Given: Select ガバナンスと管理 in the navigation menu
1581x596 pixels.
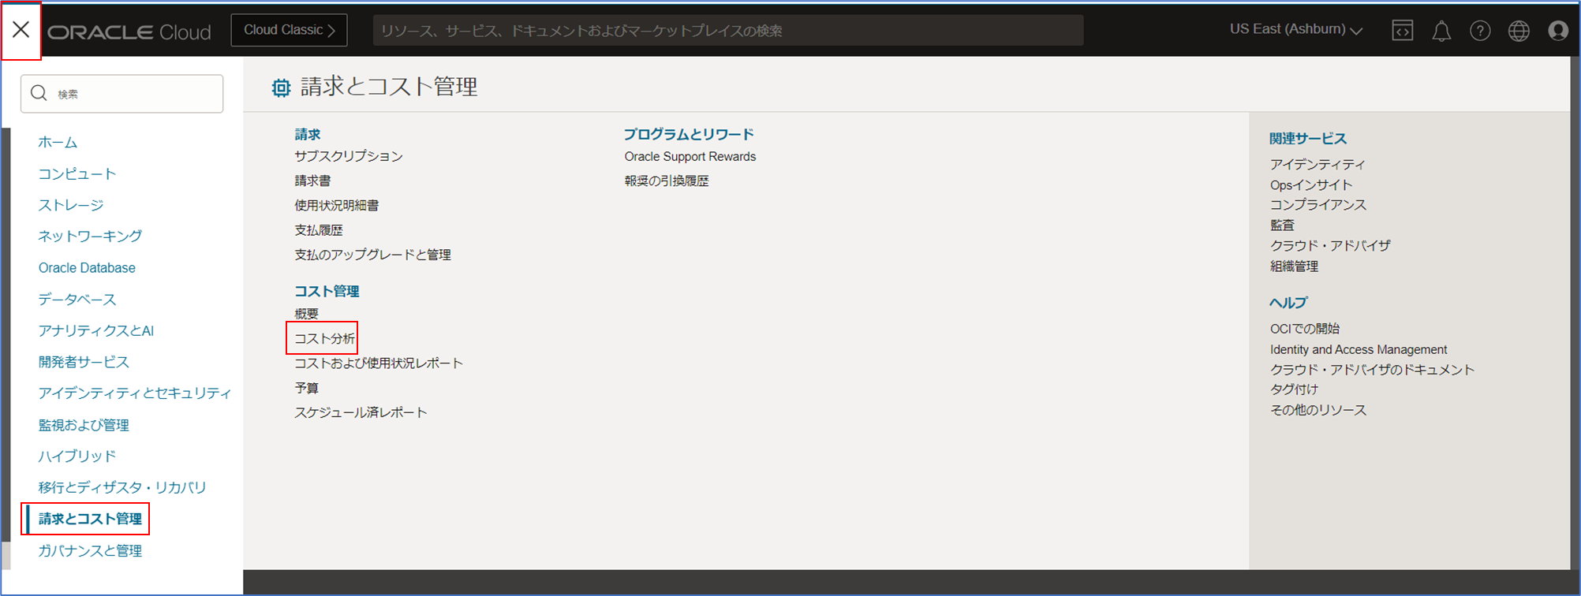Looking at the screenshot, I should pyautogui.click(x=90, y=550).
